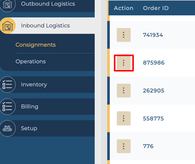Open the Setup section
This screenshot has width=195, height=164.
(29, 128)
